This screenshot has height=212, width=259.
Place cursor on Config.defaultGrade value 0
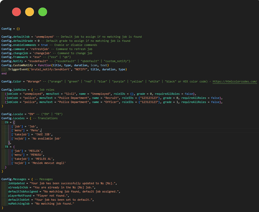pyautogui.click(x=38, y=41)
